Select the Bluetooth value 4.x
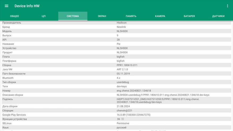Screen dimensions: 233x131 click(x=118, y=78)
